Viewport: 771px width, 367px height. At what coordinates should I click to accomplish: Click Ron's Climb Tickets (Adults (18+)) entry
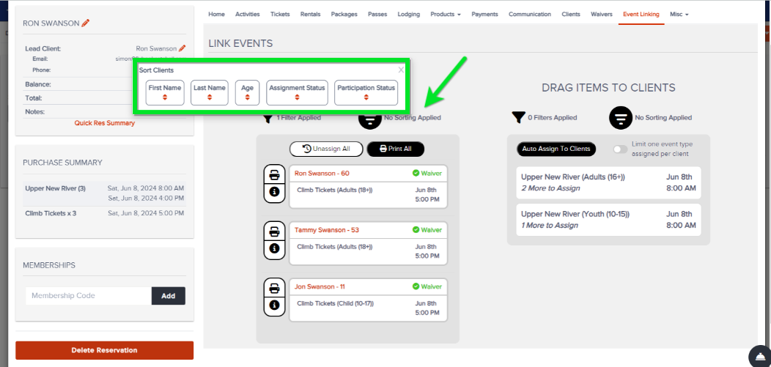(369, 194)
